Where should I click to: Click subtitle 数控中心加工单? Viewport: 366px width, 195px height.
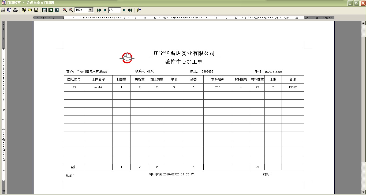point(184,62)
